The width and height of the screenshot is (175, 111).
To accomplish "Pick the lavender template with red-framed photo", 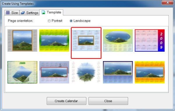I will click(x=54, y=72).
